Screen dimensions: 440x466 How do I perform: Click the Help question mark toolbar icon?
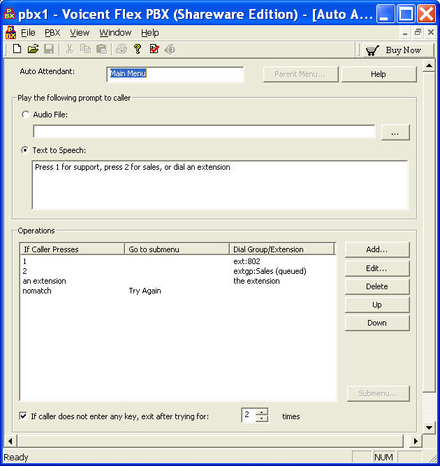point(138,49)
